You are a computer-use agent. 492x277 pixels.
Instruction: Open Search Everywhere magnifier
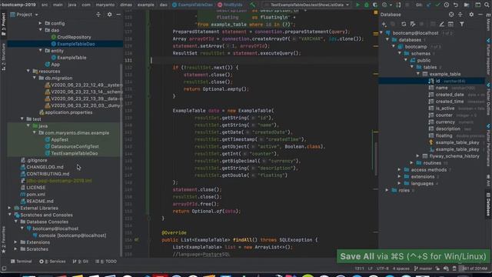[487, 5]
